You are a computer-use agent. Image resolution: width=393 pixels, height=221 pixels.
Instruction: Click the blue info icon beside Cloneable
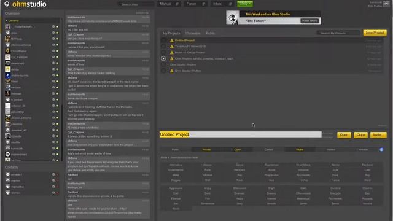pos(381,150)
